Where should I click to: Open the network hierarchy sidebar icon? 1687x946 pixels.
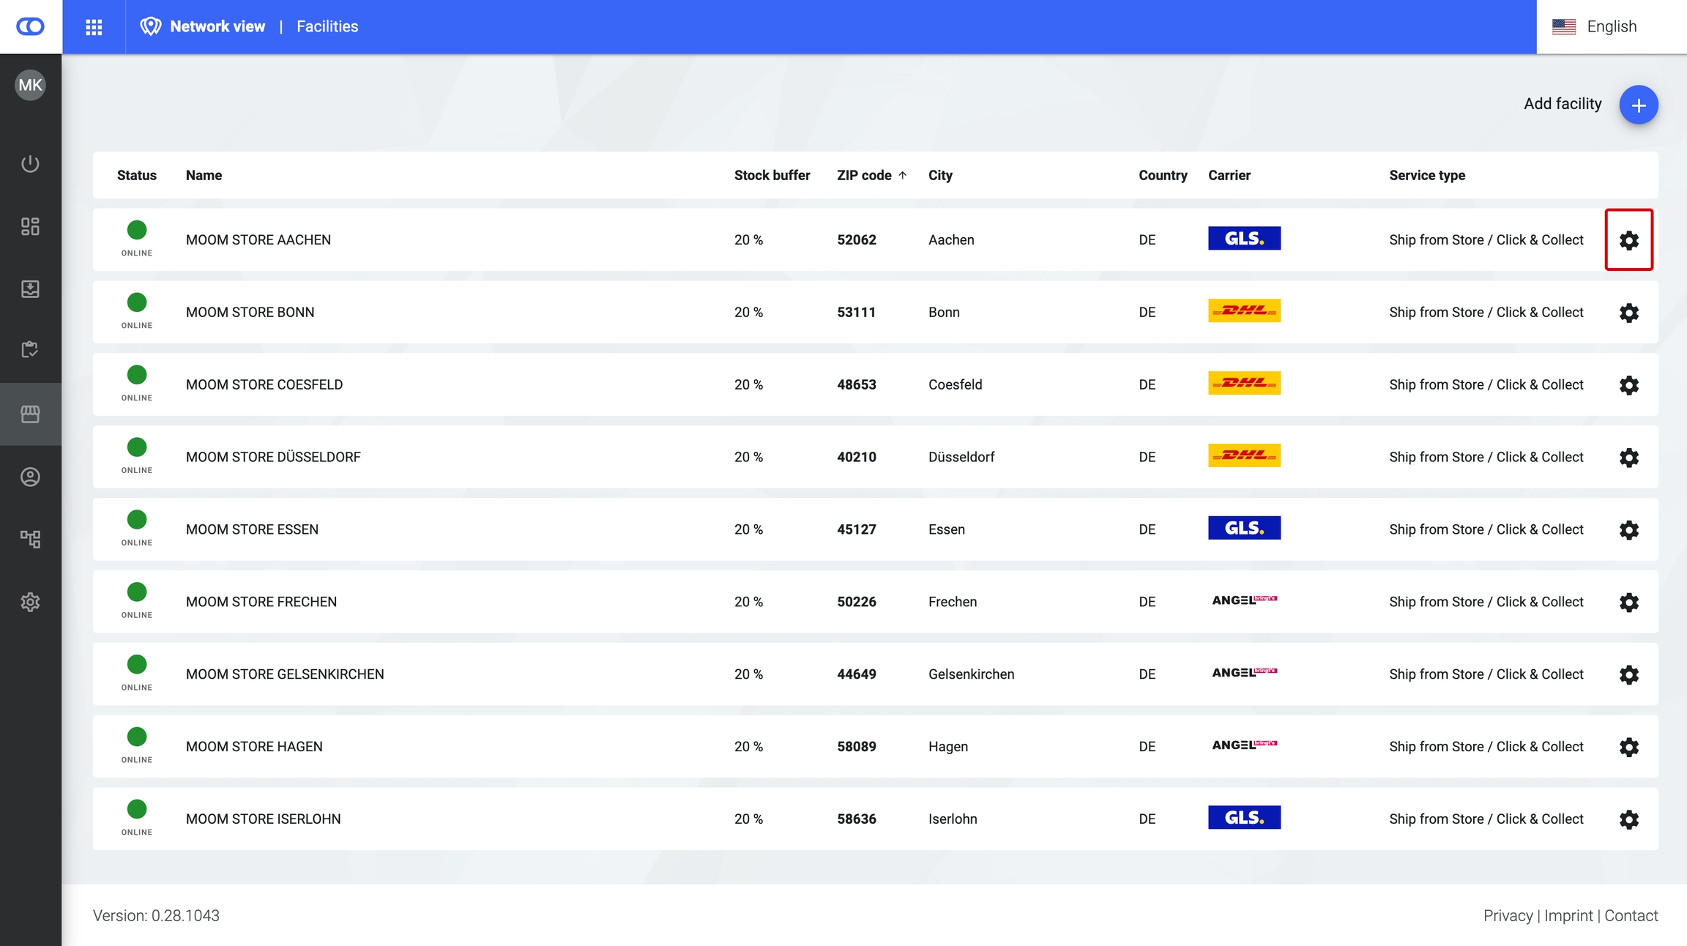[x=30, y=540]
